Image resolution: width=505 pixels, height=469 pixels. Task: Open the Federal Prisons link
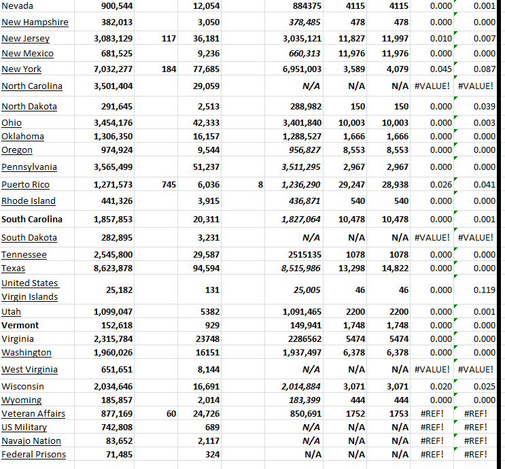click(33, 455)
